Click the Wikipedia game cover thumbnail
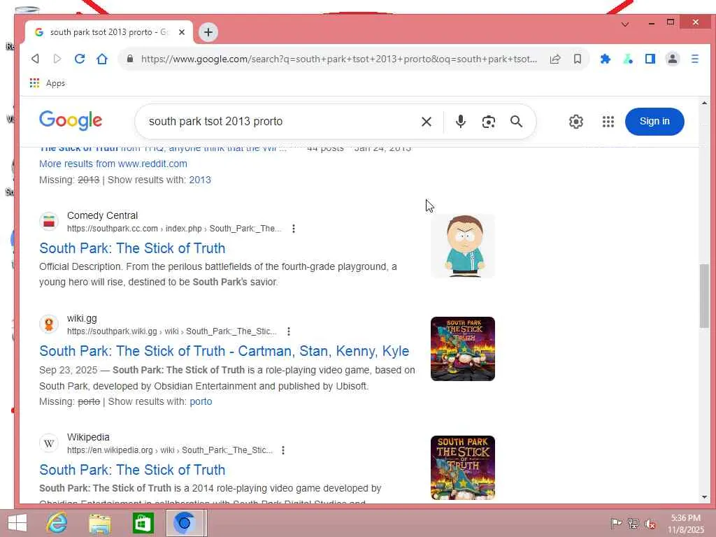 point(463,468)
